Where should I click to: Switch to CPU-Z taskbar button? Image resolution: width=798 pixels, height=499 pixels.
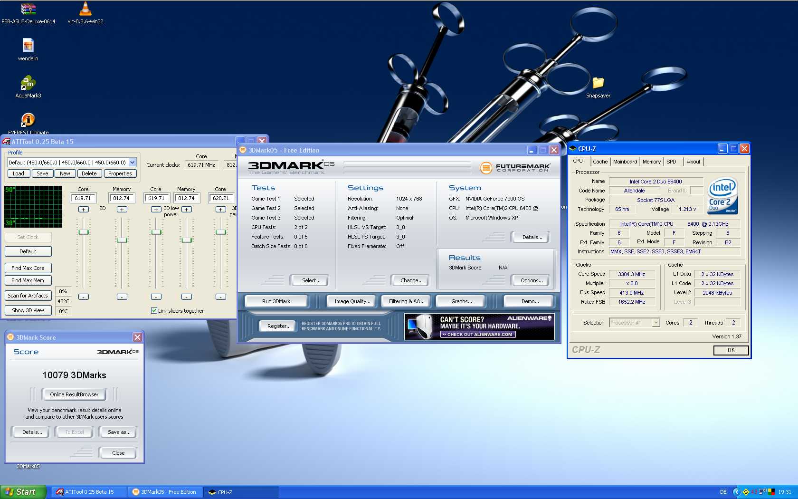click(241, 492)
